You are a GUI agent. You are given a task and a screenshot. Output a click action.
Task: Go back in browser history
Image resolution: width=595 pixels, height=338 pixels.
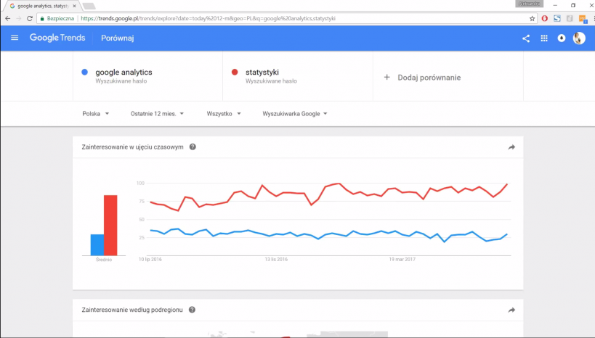(7, 18)
